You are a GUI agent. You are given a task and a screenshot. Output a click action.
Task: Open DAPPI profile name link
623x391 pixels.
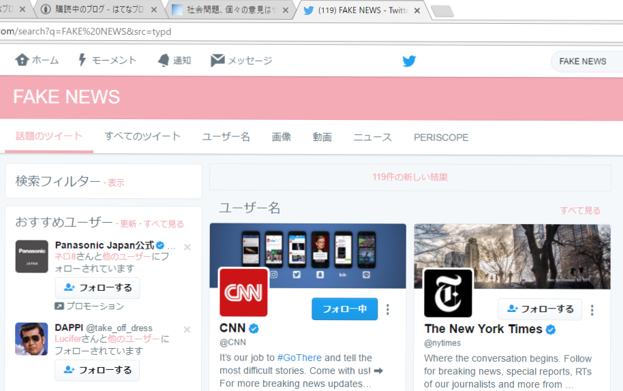point(69,328)
